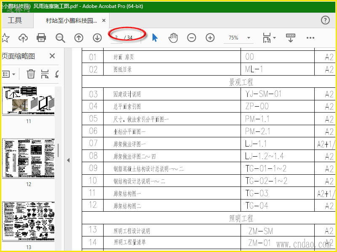Activate the hand pan tool

coord(173,38)
